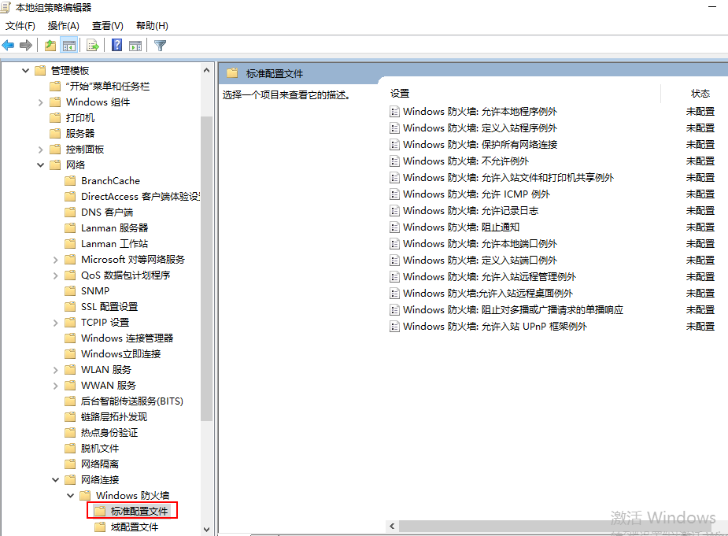Expand the TCPIP 设置 node
Image resolution: width=728 pixels, height=536 pixels.
(x=55, y=323)
